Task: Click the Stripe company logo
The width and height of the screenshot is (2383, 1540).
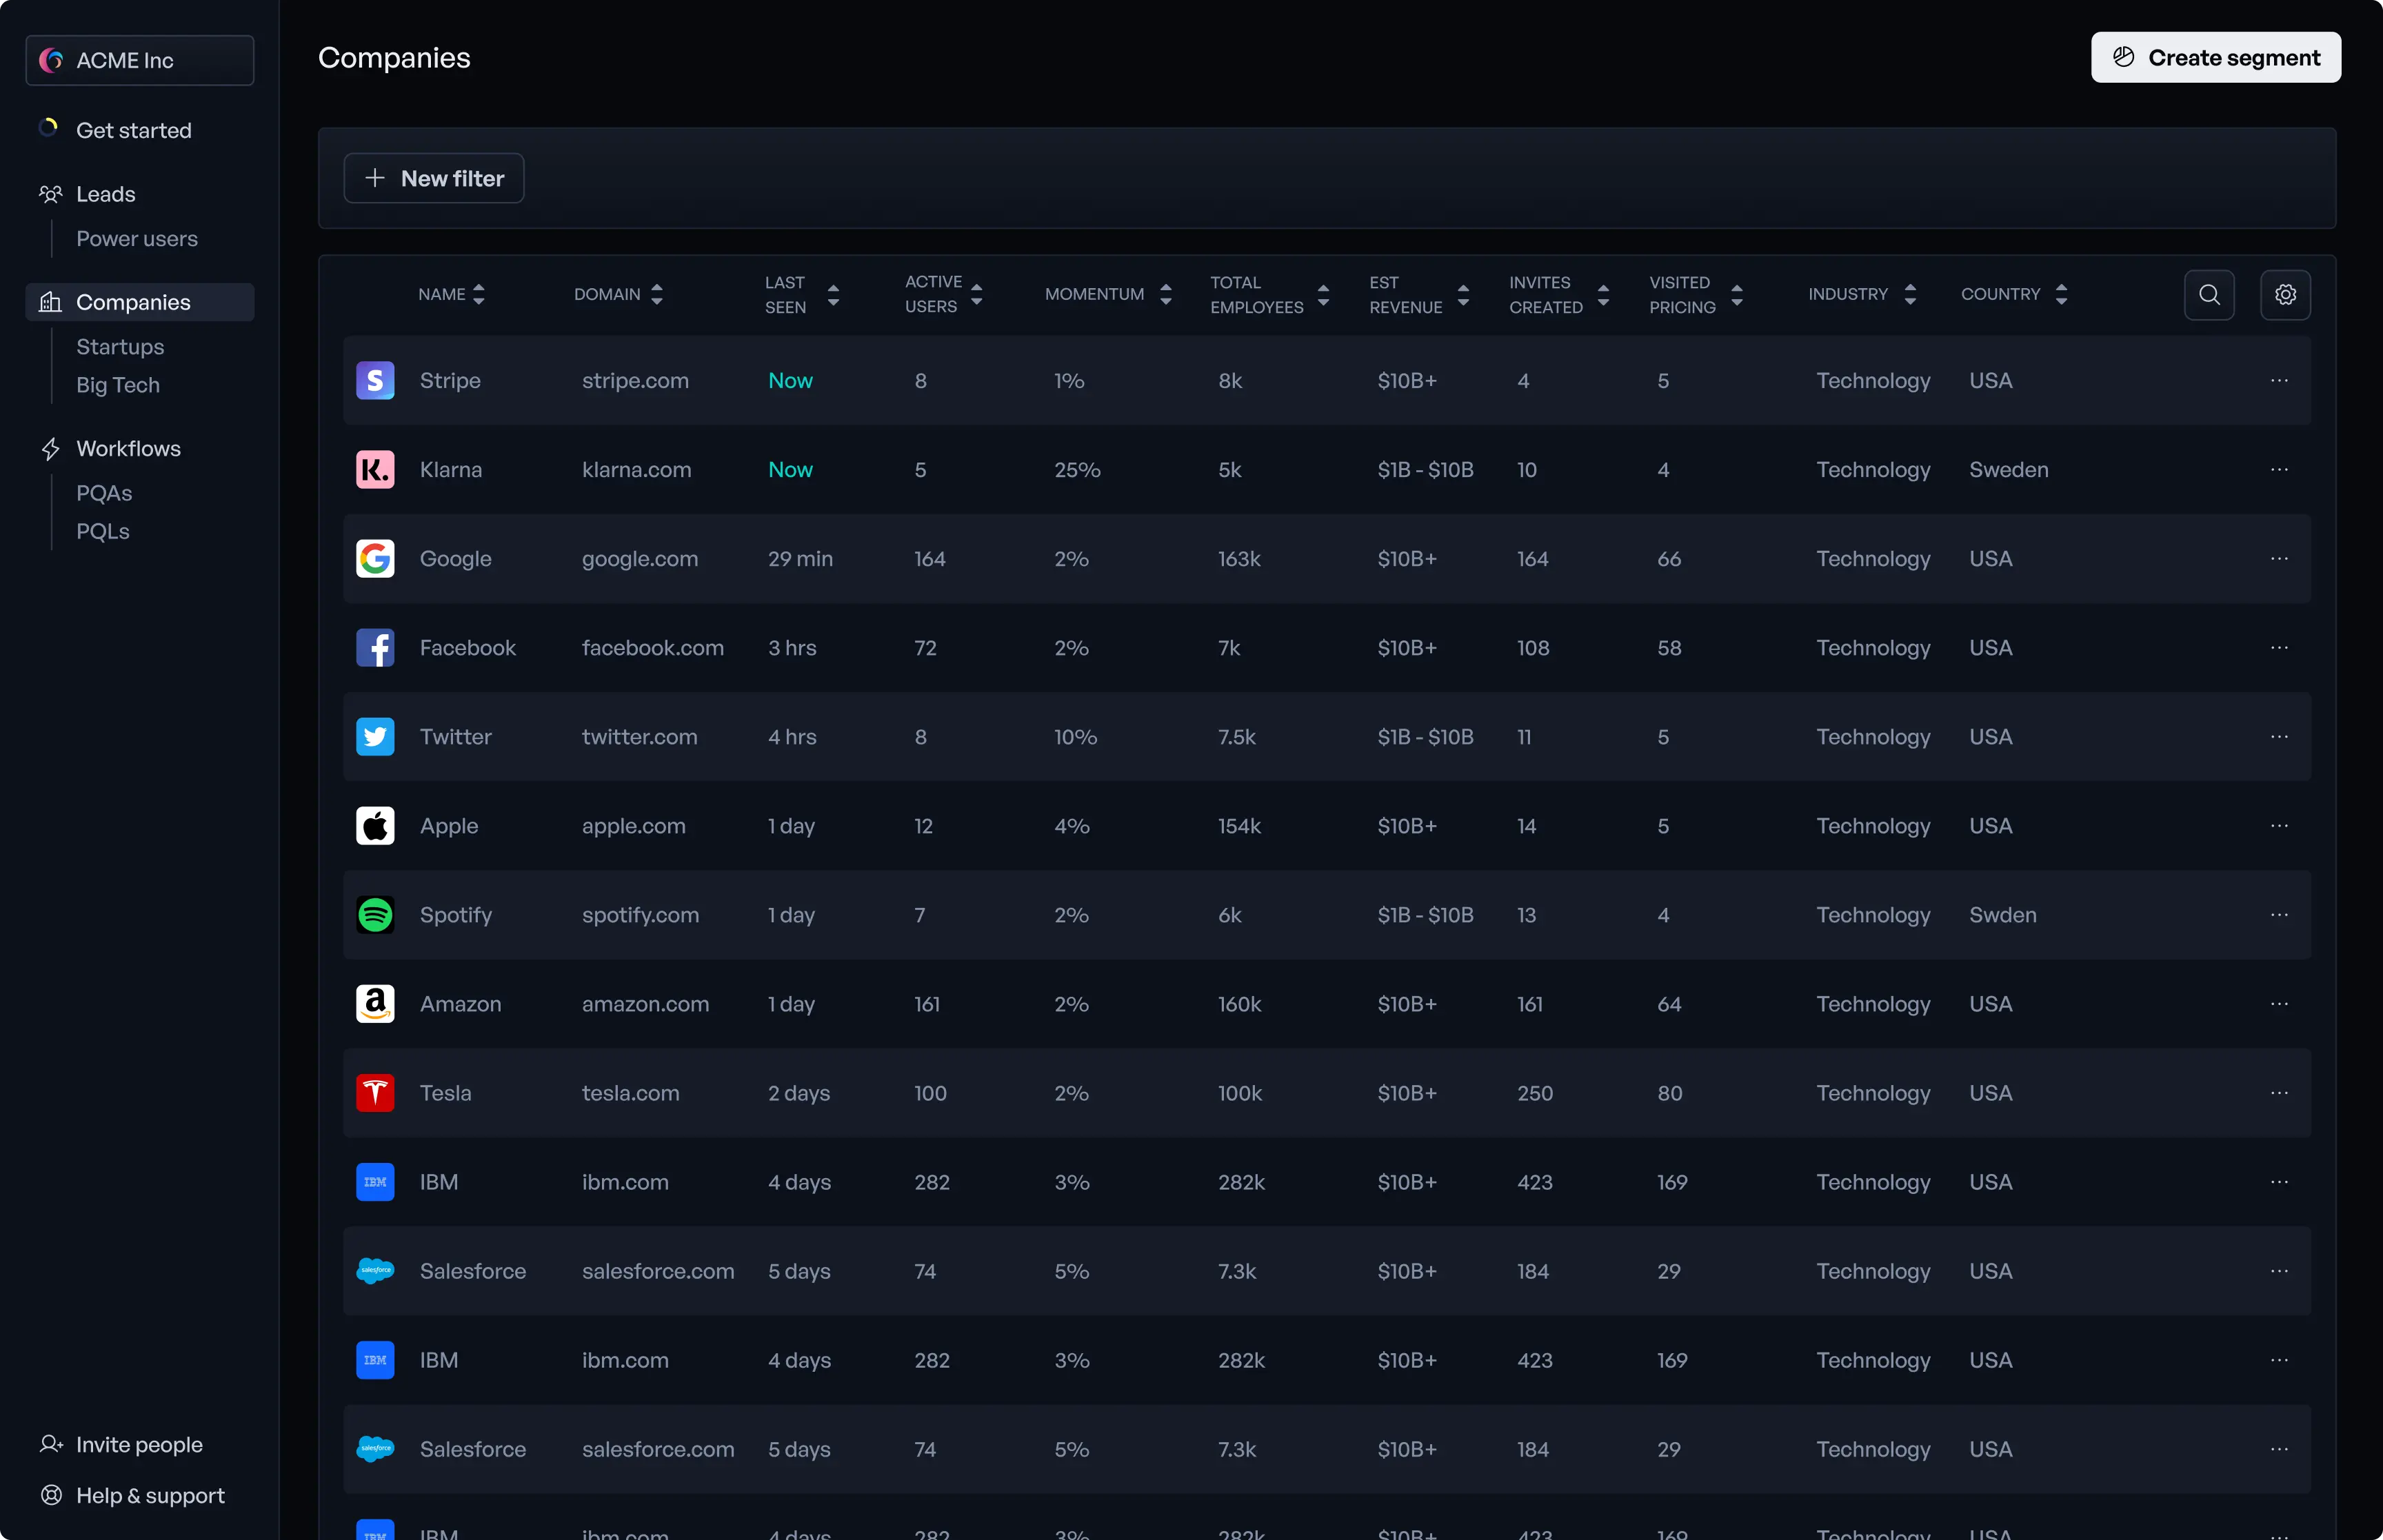Action: (x=375, y=381)
